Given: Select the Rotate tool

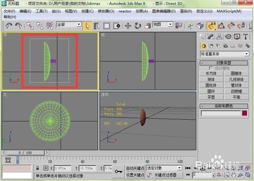Looking at the screenshot, I should click(138, 26).
